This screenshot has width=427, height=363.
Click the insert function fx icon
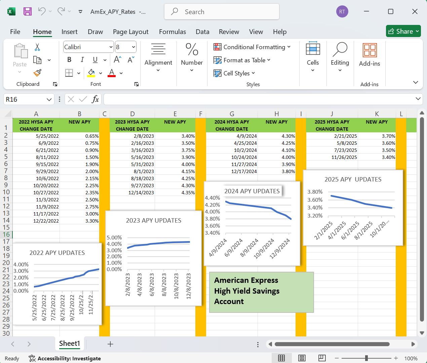click(x=95, y=99)
